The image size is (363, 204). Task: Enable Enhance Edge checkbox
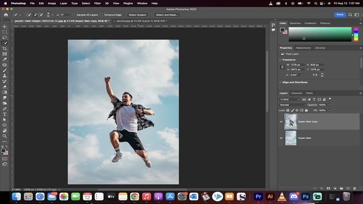(x=102, y=15)
